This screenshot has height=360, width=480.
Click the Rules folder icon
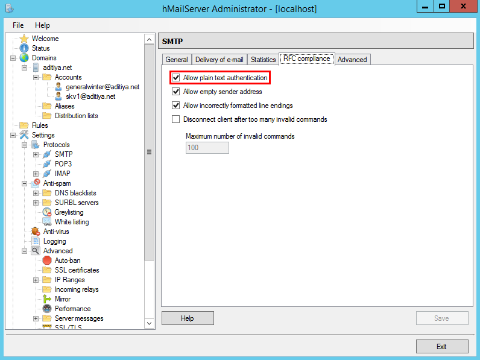(24, 125)
